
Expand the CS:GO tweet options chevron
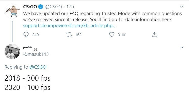(x=182, y=7)
